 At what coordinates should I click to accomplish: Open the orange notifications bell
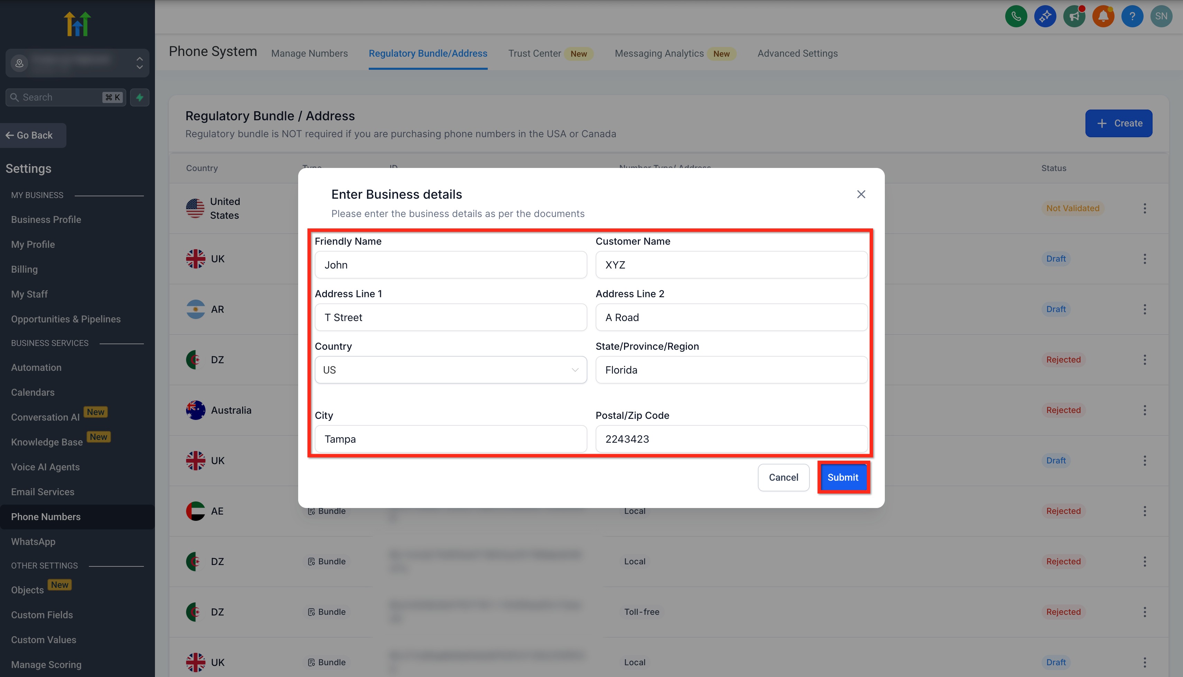point(1103,17)
